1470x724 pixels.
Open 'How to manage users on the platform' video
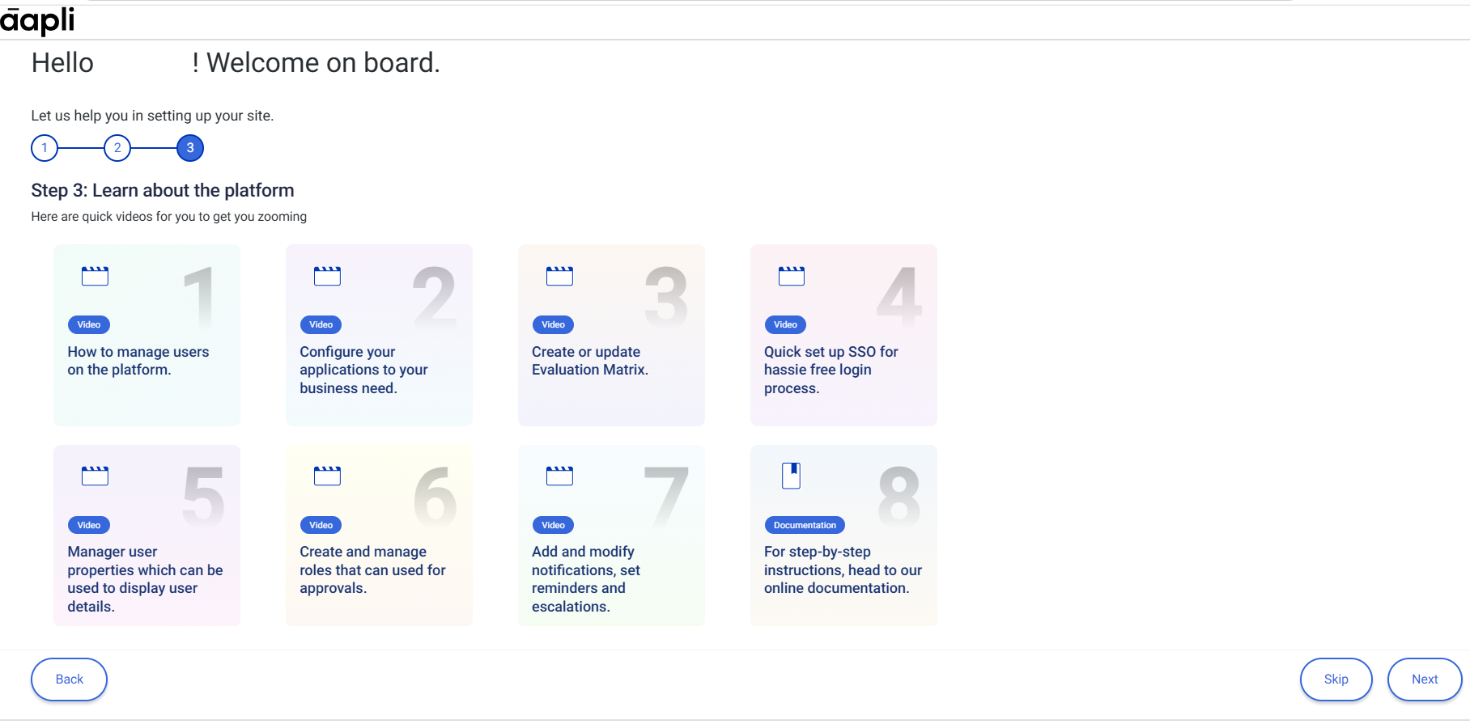[138, 361]
